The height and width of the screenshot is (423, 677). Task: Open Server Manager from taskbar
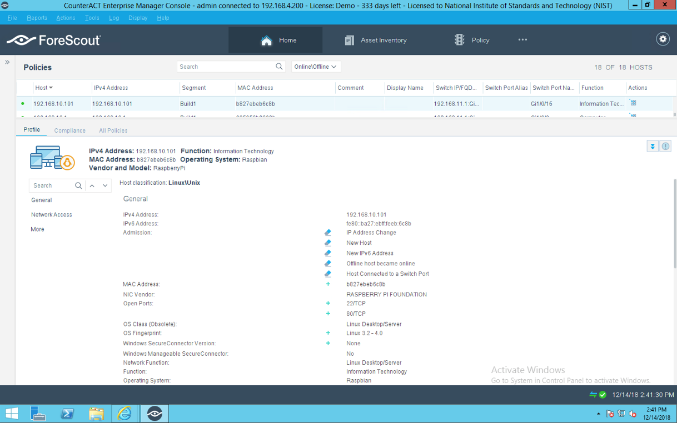click(x=38, y=414)
